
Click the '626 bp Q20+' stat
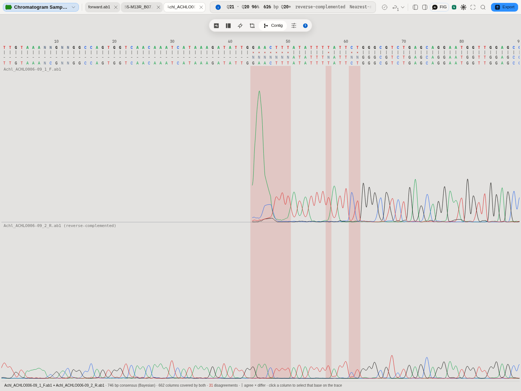point(277,7)
